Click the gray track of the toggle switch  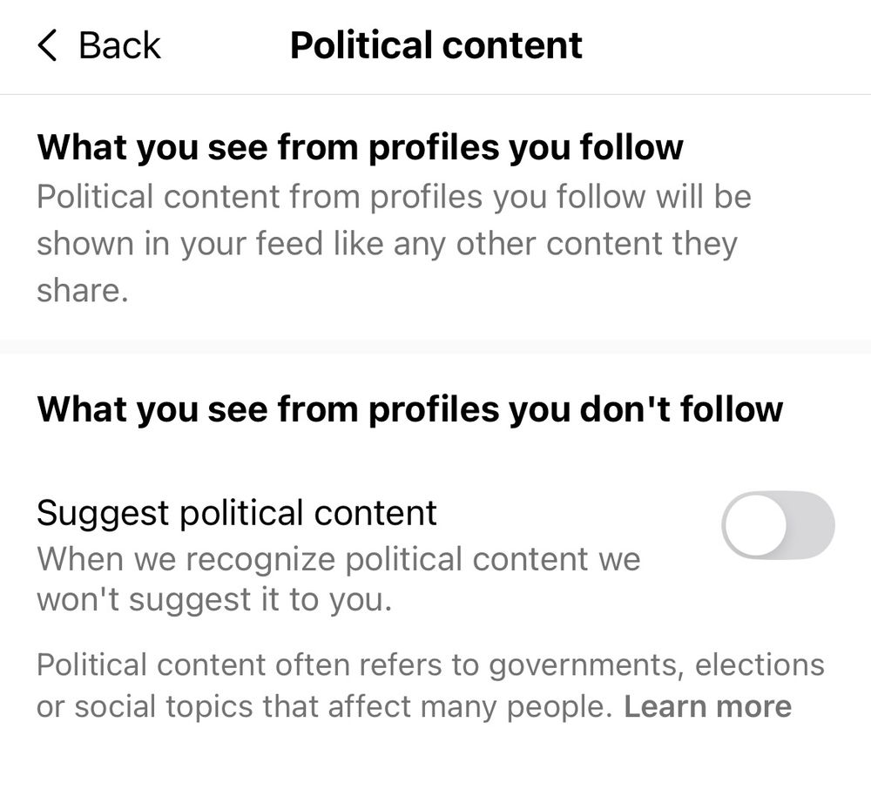pos(812,525)
